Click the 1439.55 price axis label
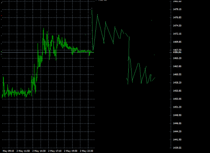This screenshot has height=153, width=210. 177,148
